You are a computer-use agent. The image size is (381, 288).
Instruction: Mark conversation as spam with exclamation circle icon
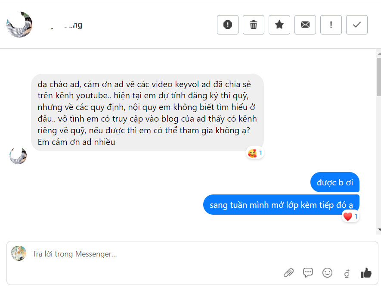227,25
